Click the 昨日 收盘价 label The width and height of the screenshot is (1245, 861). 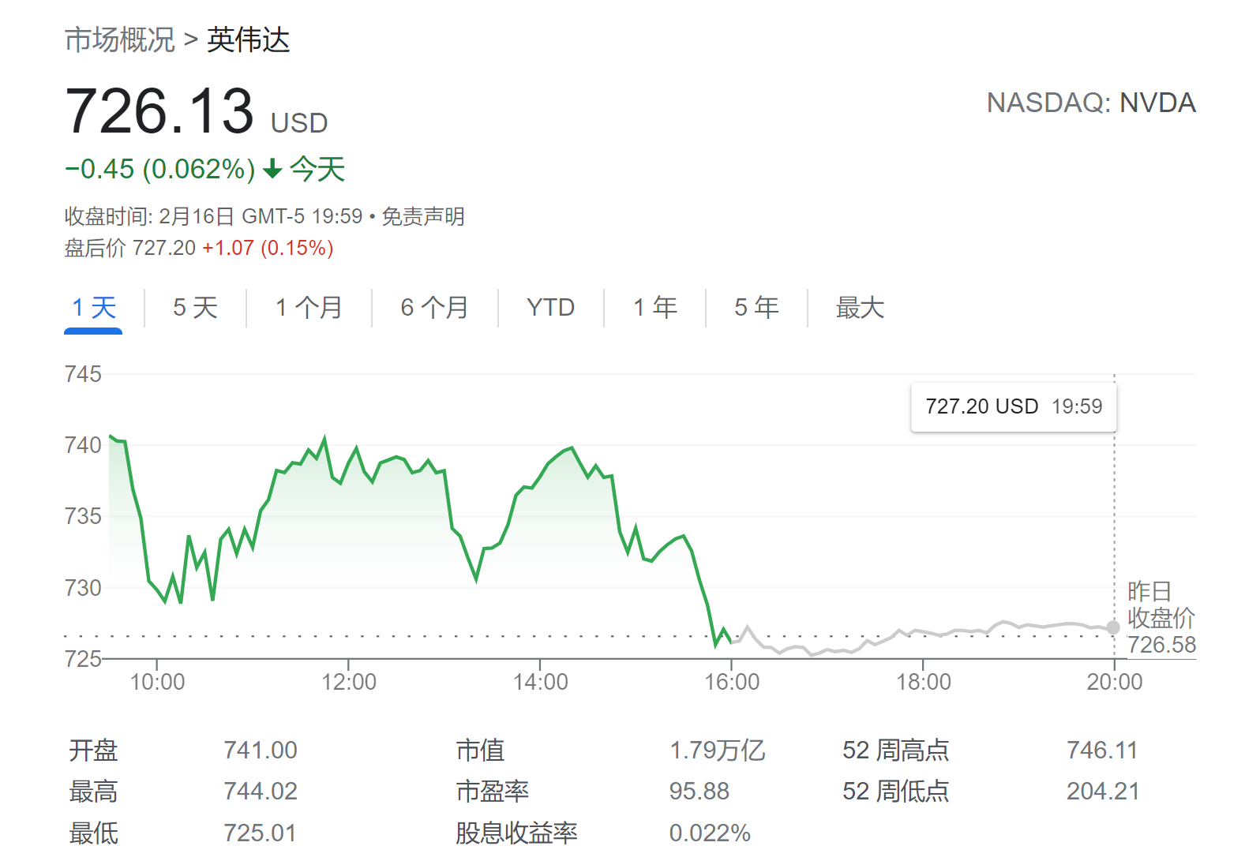[1161, 605]
